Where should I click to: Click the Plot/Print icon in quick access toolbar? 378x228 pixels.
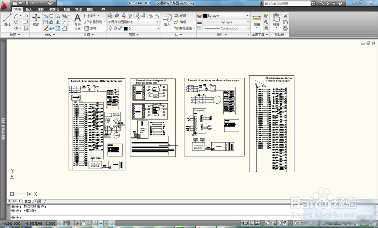click(x=50, y=3)
